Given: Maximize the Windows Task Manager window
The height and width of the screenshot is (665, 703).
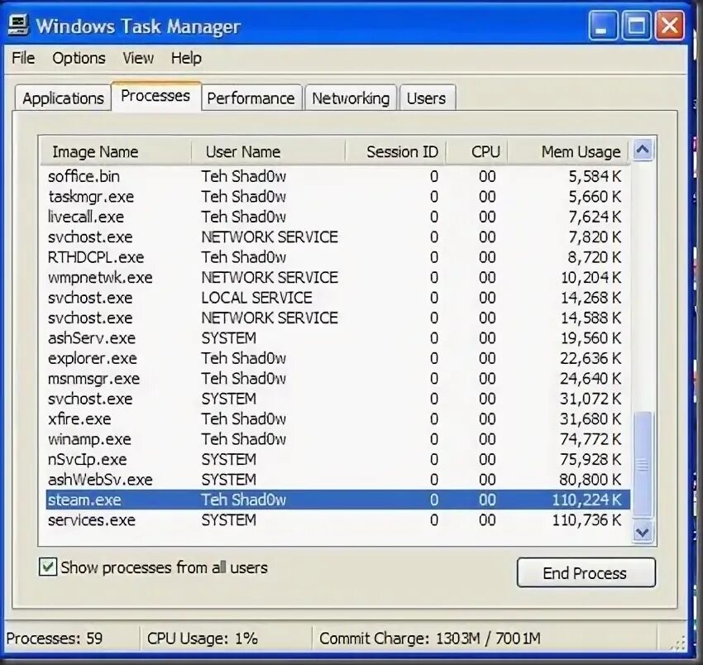Looking at the screenshot, I should tap(637, 25).
